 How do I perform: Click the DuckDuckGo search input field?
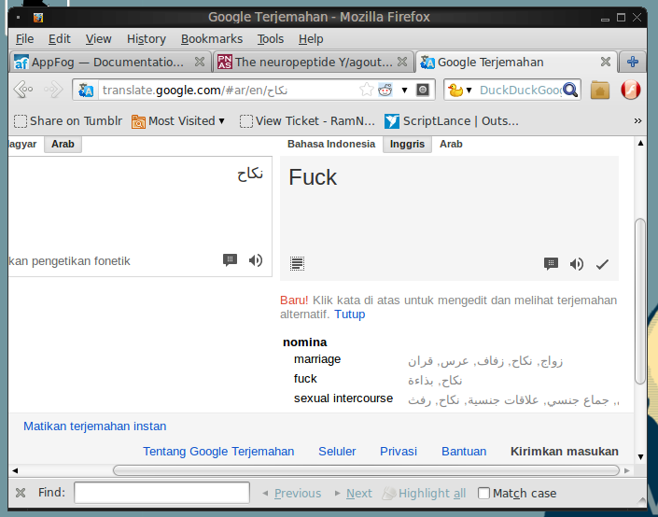519,90
